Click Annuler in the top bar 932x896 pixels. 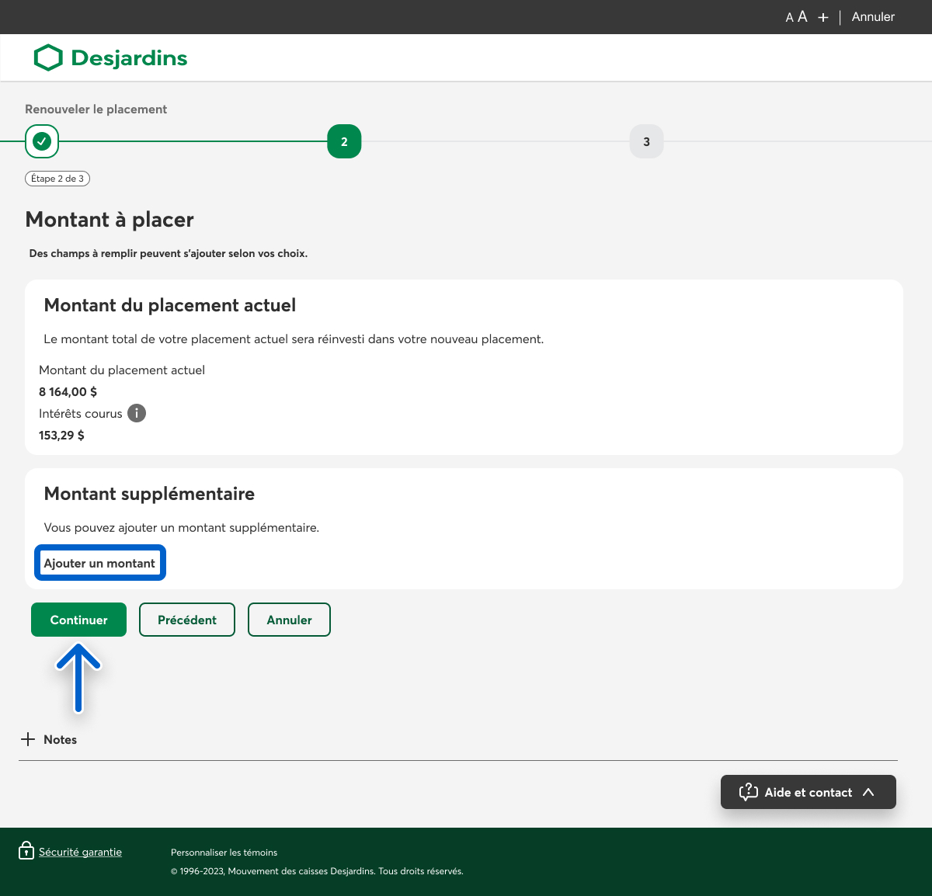[873, 17]
